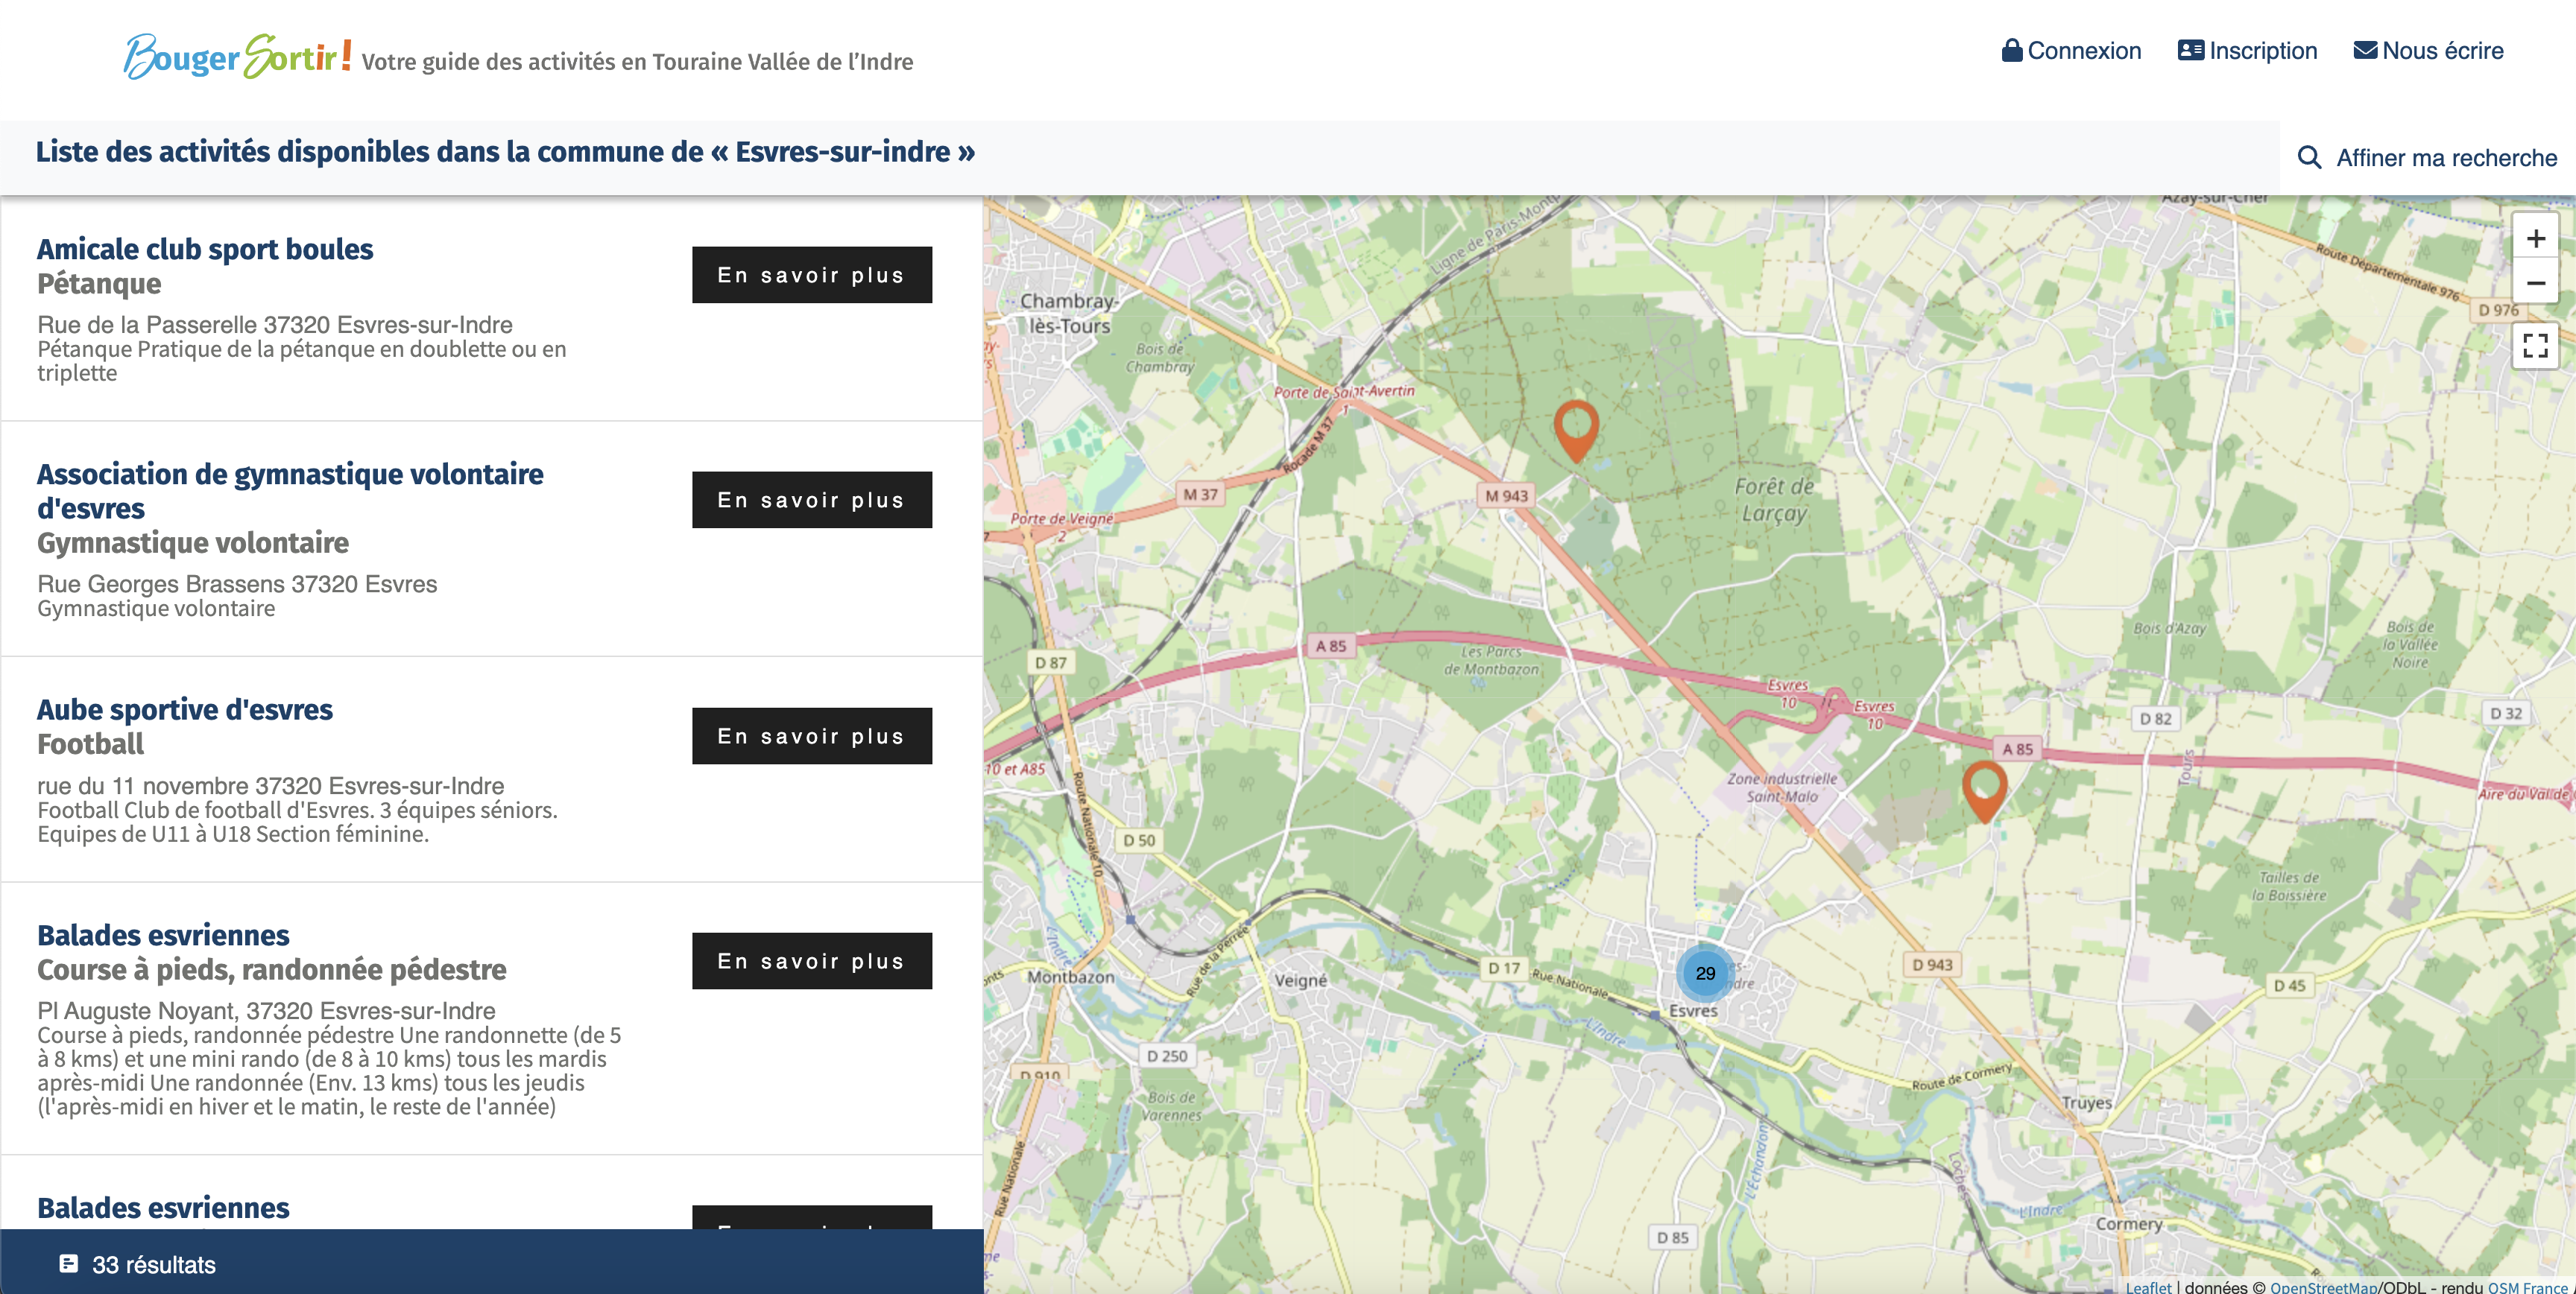Click En savoir plus for Association de gymnastique volontaire
Image resolution: width=2576 pixels, height=1294 pixels.
pos(811,500)
